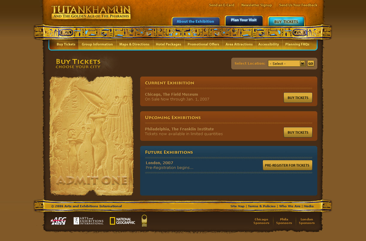Click the 'Pre-Registration begins...' text

tap(170, 168)
